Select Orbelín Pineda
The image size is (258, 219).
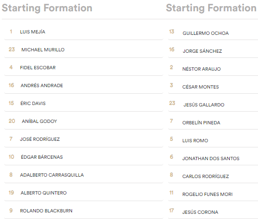(x=213, y=121)
